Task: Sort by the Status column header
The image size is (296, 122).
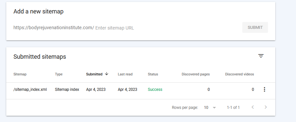Action: pyautogui.click(x=153, y=74)
